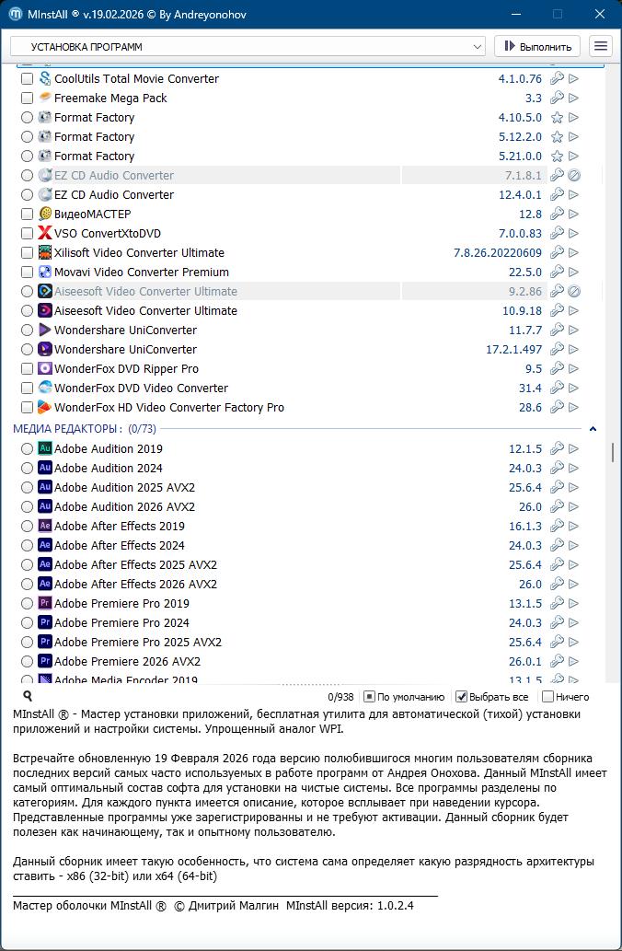Viewport: 622px width, 951px height.
Task: Click the play arrow for Adobe Audition 2024
Action: coord(573,469)
